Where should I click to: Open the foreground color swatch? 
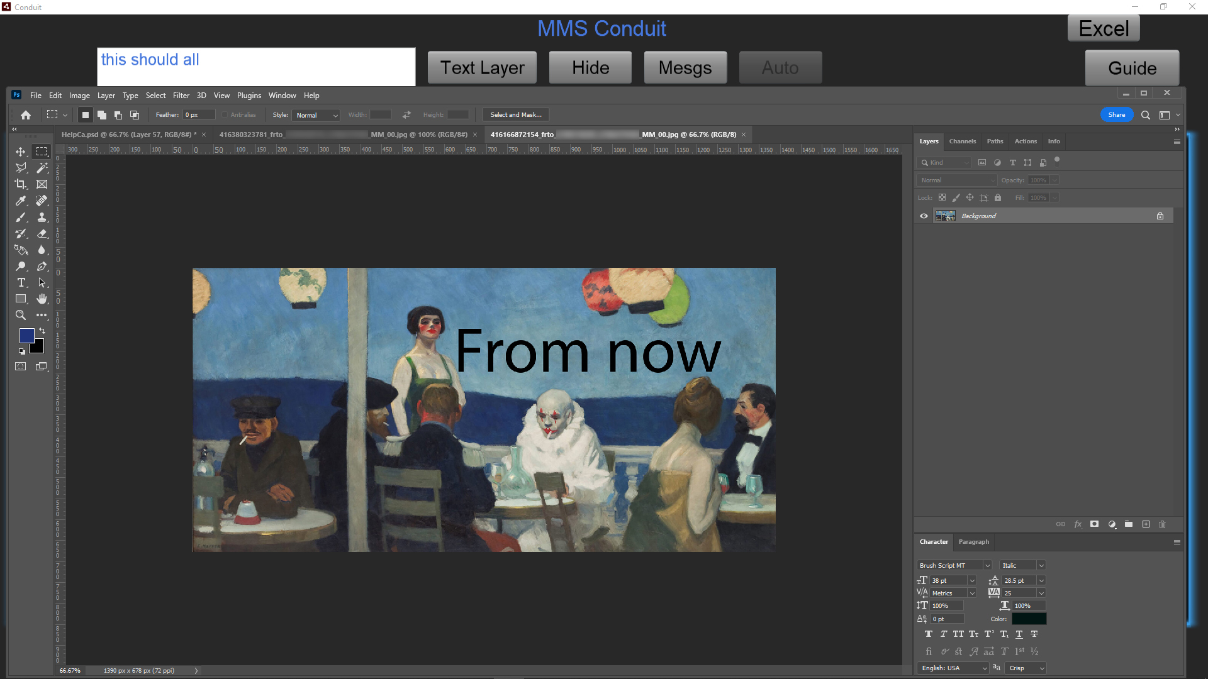26,335
